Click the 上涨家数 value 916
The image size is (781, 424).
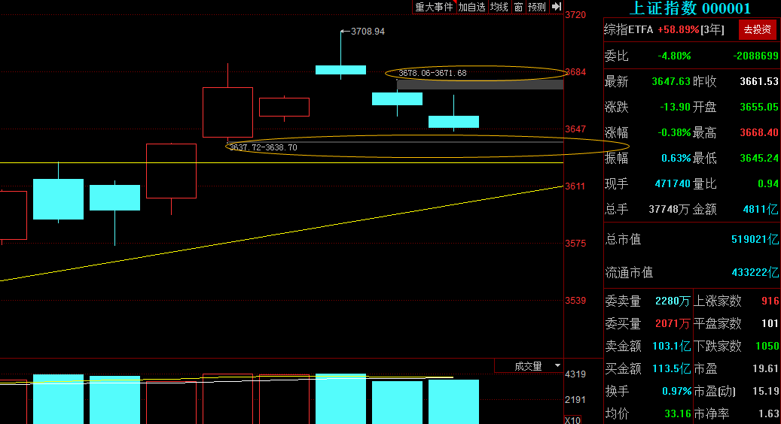[770, 301]
